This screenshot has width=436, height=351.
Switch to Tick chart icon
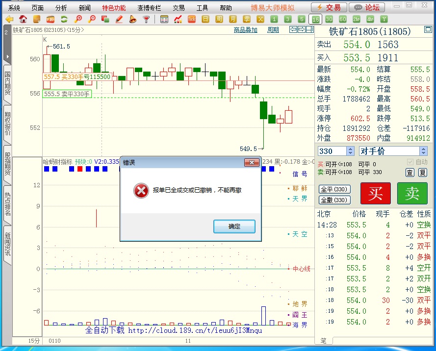192,19
